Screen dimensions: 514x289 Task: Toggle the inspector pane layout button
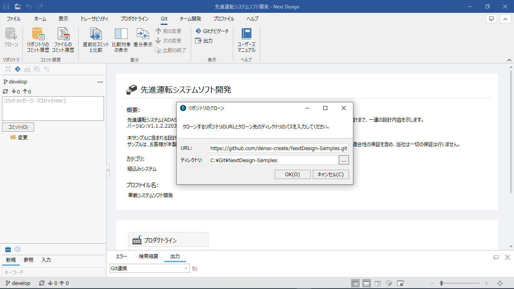(378, 283)
